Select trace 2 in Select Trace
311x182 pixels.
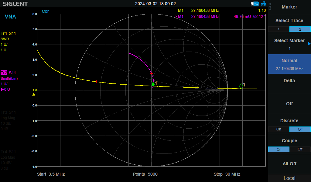(300, 29)
